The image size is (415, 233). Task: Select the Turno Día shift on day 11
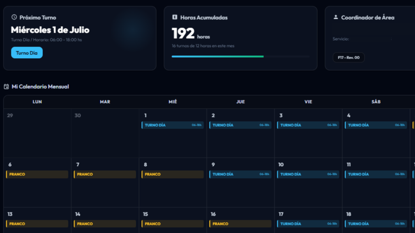click(x=376, y=174)
